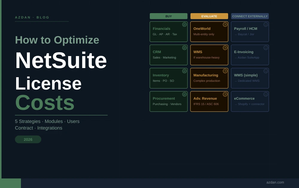Click the arrow icon on WMS (simple) card
The image size is (299, 188).
(x=266, y=71)
